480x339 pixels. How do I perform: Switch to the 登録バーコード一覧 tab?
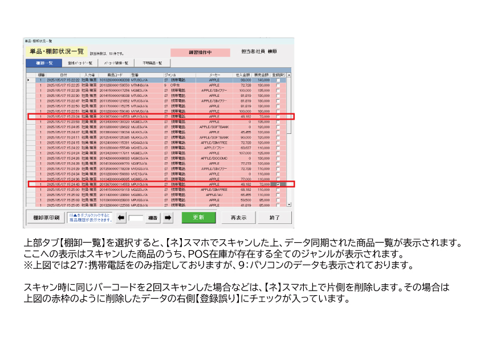click(79, 63)
